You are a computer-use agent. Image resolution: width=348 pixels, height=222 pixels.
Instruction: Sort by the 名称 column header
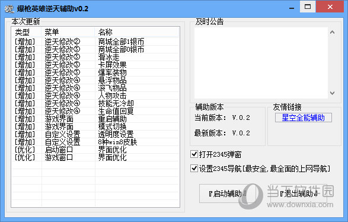click(137, 32)
